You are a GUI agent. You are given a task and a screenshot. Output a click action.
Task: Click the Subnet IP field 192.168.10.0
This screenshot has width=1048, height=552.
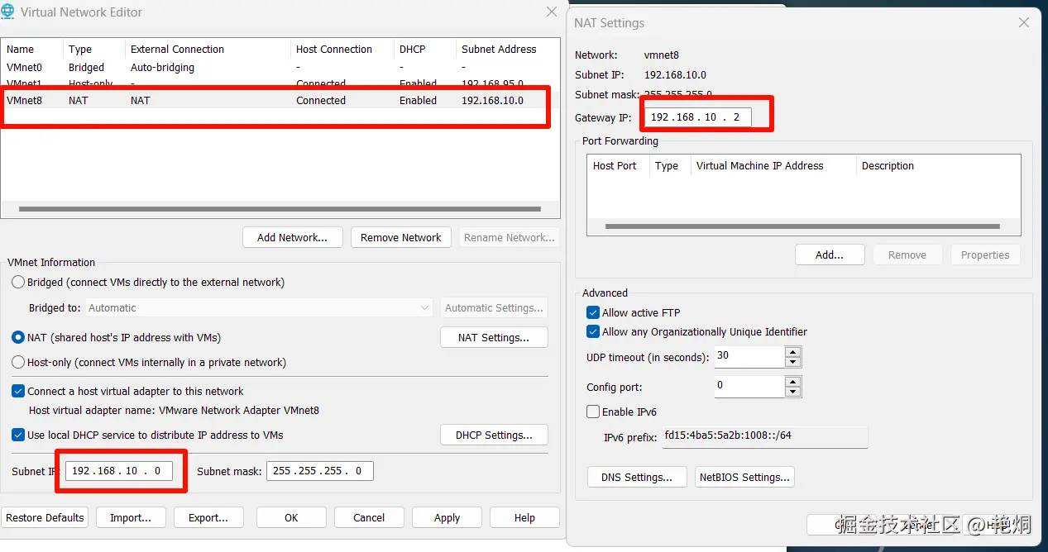119,471
